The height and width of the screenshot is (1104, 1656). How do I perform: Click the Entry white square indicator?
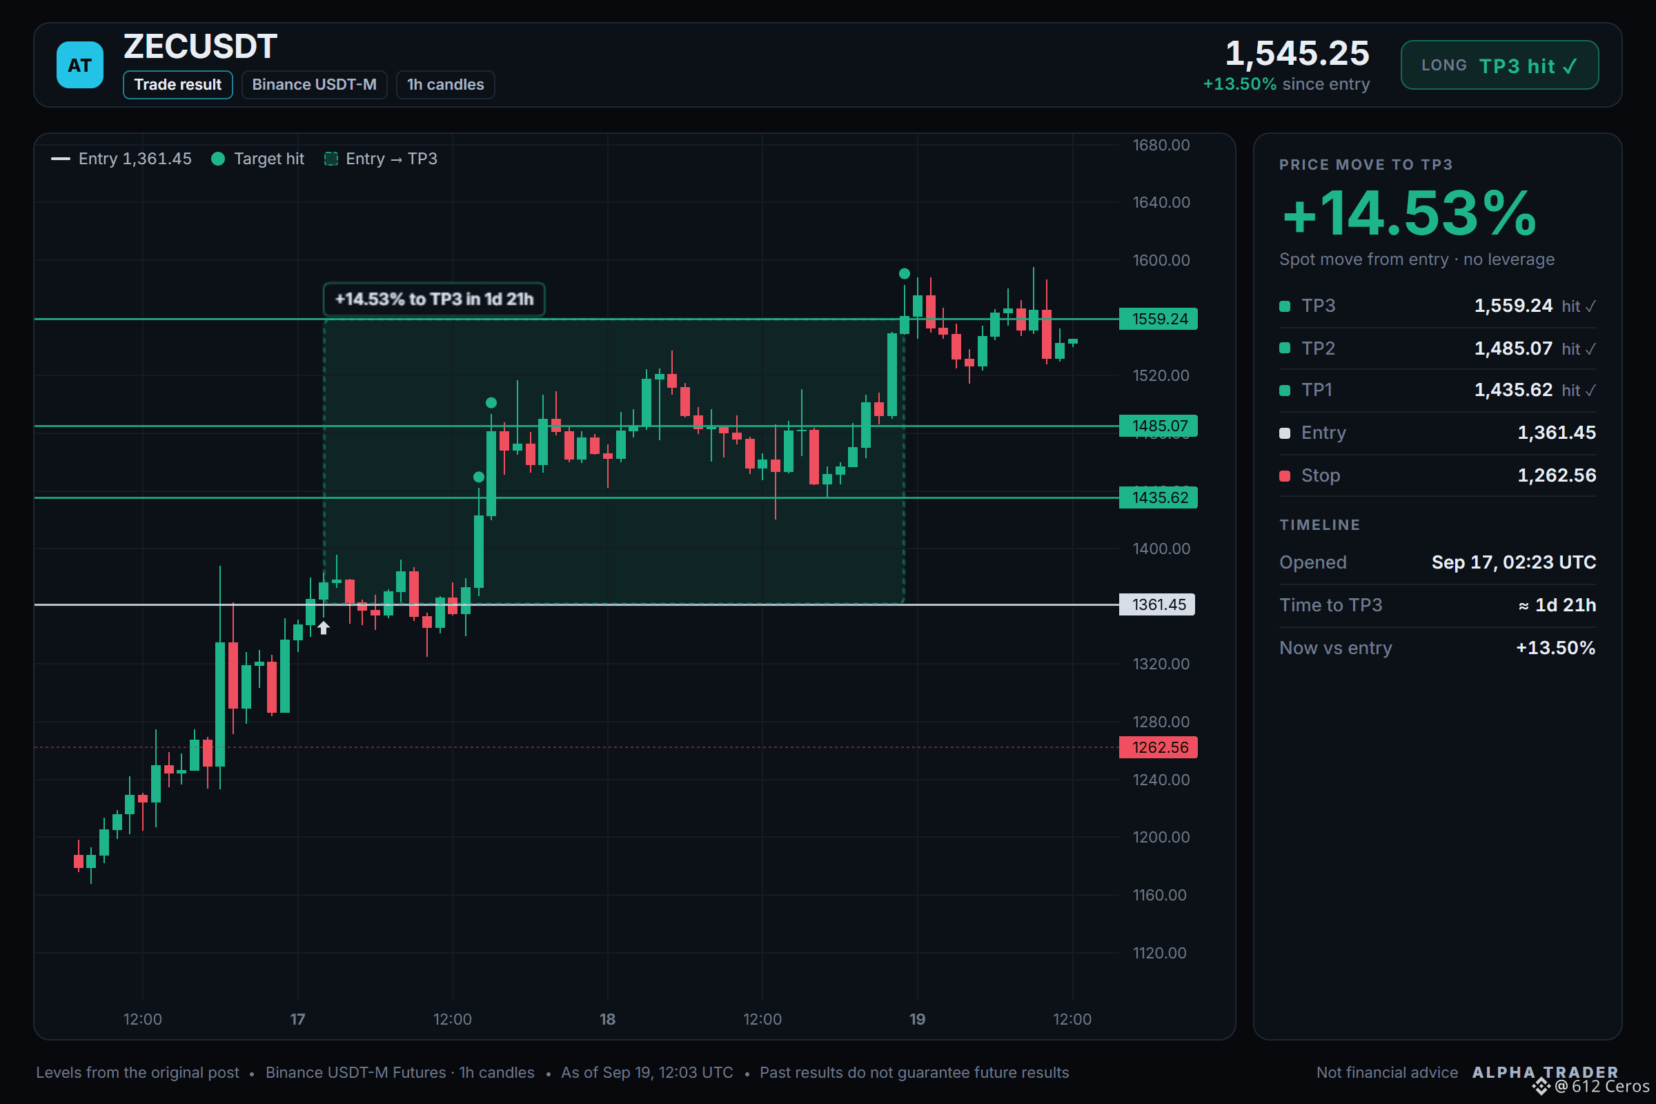click(x=1285, y=433)
